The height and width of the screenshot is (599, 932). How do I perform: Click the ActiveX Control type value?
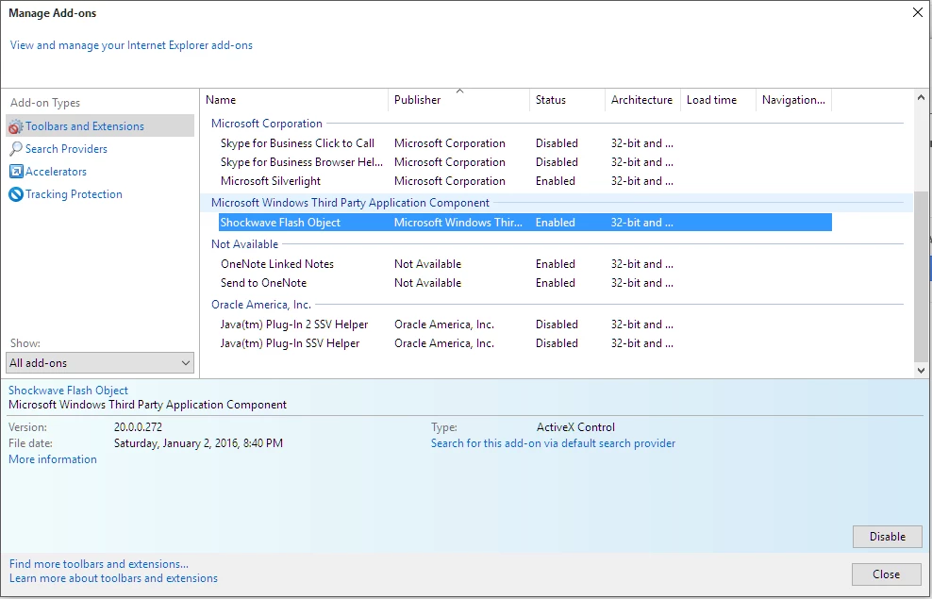coord(575,427)
